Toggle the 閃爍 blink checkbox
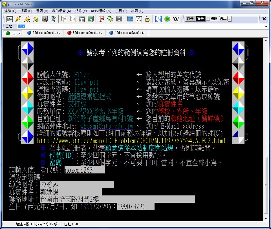This screenshot has height=229, width=271. tap(208, 19)
